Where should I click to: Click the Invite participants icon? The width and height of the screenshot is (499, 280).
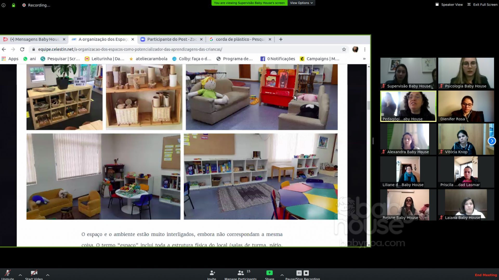(212, 273)
